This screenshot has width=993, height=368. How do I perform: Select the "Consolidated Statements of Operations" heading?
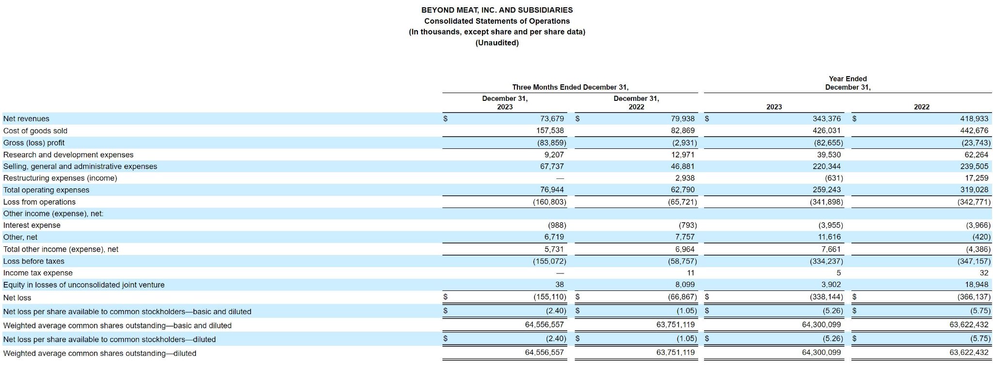(497, 21)
